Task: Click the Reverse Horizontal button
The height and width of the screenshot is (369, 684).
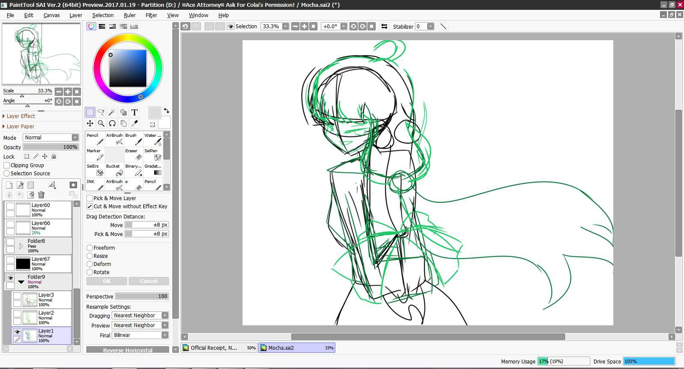Action: click(x=127, y=350)
